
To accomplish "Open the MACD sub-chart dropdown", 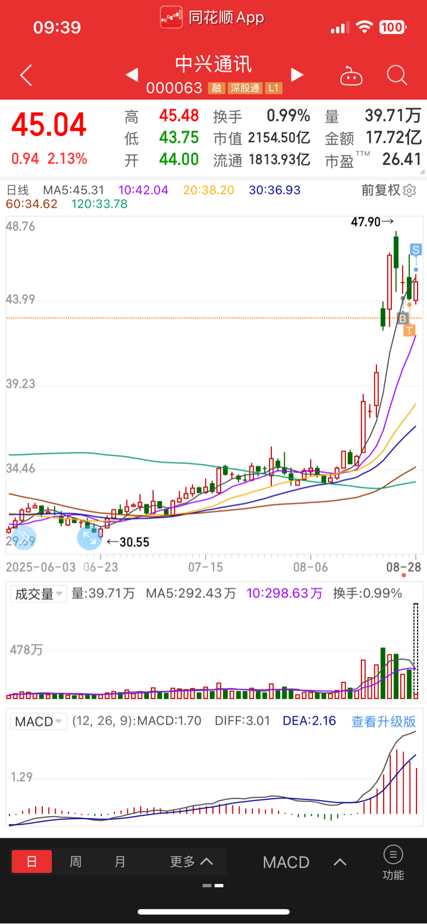I will [x=38, y=722].
